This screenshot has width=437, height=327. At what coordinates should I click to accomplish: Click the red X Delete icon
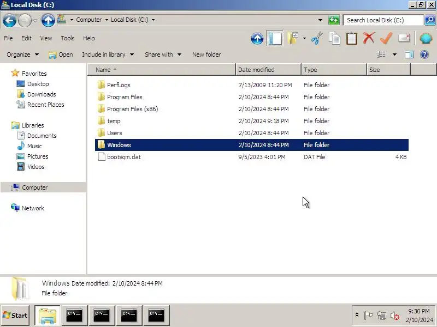pos(369,38)
